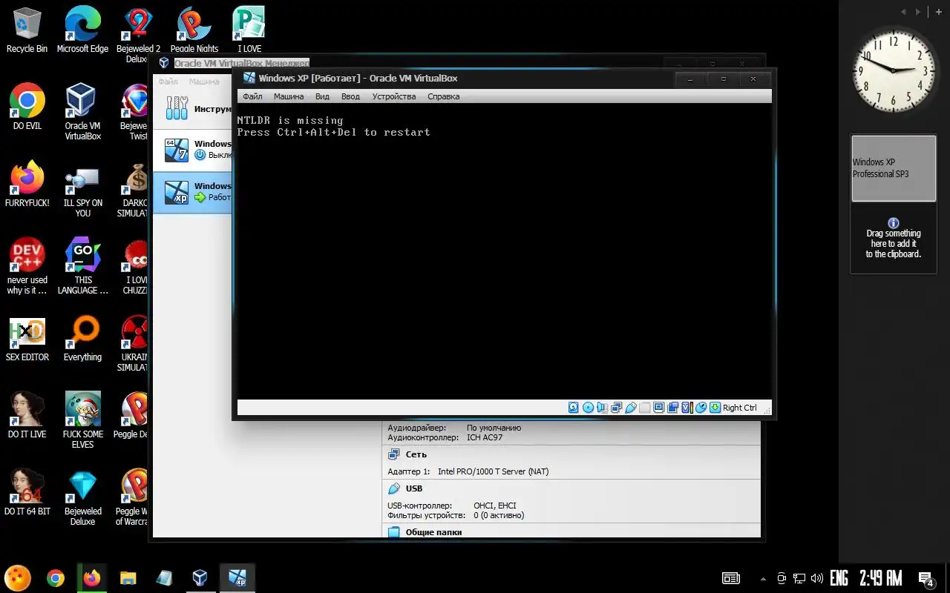Viewport: 950px width, 593px height.
Task: Click the Общие папки section header
Action: tap(433, 532)
